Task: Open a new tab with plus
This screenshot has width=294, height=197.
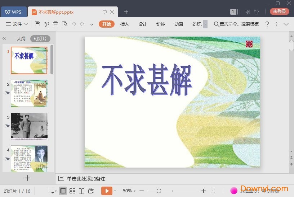Action: 126,12
